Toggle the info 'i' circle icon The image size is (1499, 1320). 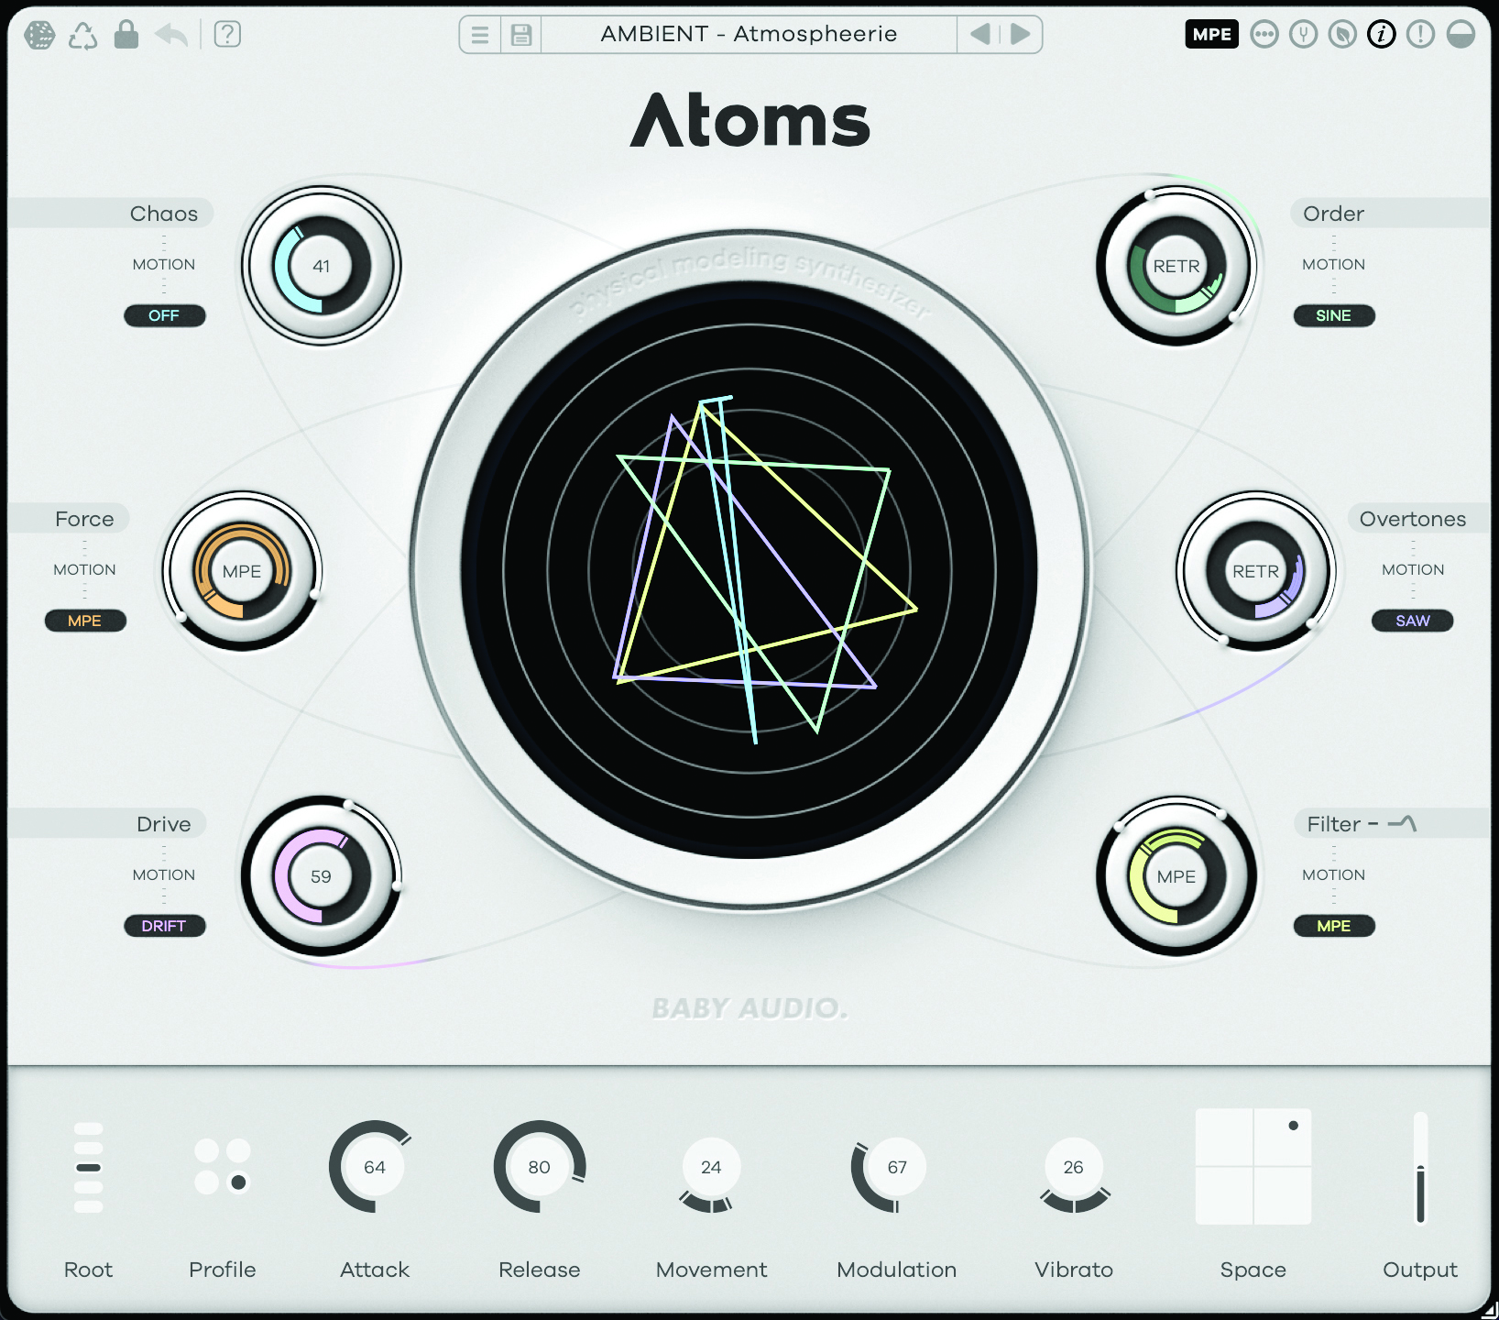[x=1382, y=35]
